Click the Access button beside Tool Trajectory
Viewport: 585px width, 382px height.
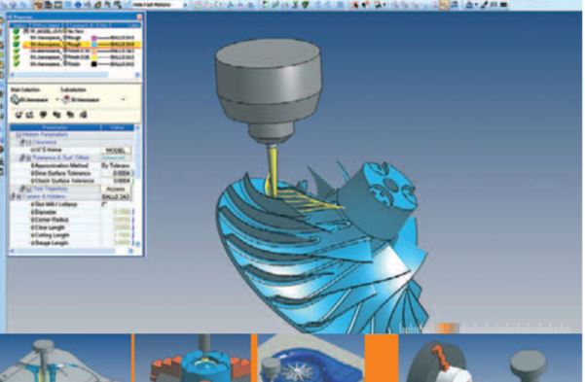(116, 189)
